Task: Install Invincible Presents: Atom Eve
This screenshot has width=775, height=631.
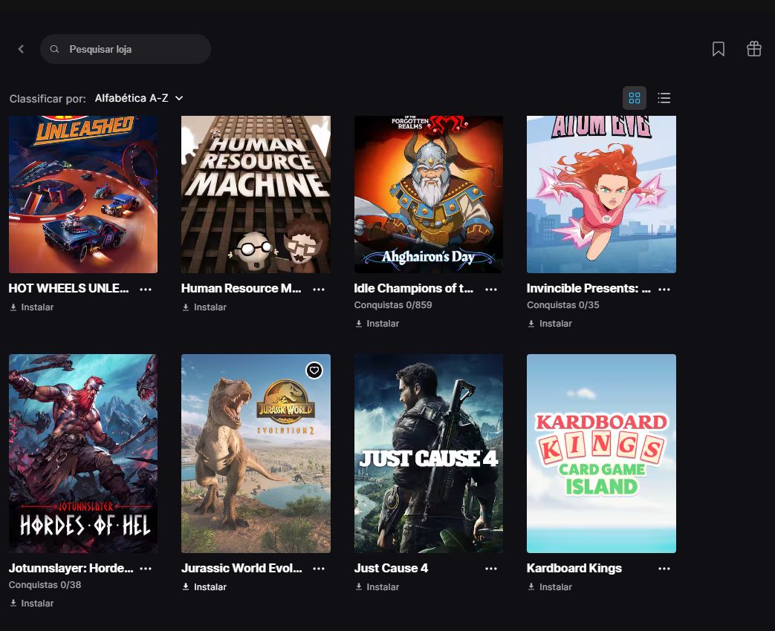Action: (550, 324)
